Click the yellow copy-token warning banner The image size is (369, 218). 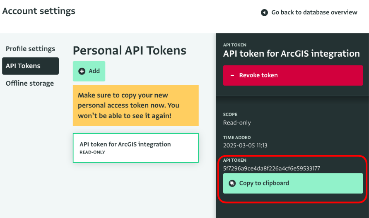click(x=135, y=105)
